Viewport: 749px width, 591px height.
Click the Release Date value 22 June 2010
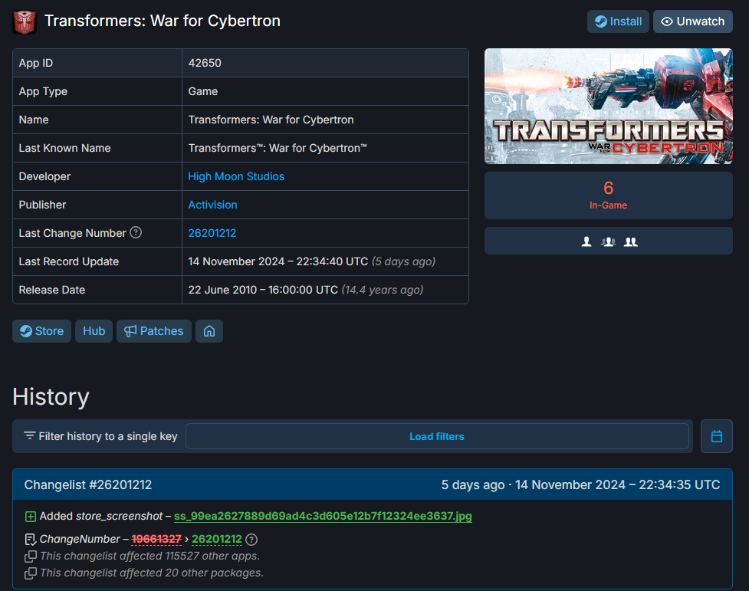pos(263,290)
